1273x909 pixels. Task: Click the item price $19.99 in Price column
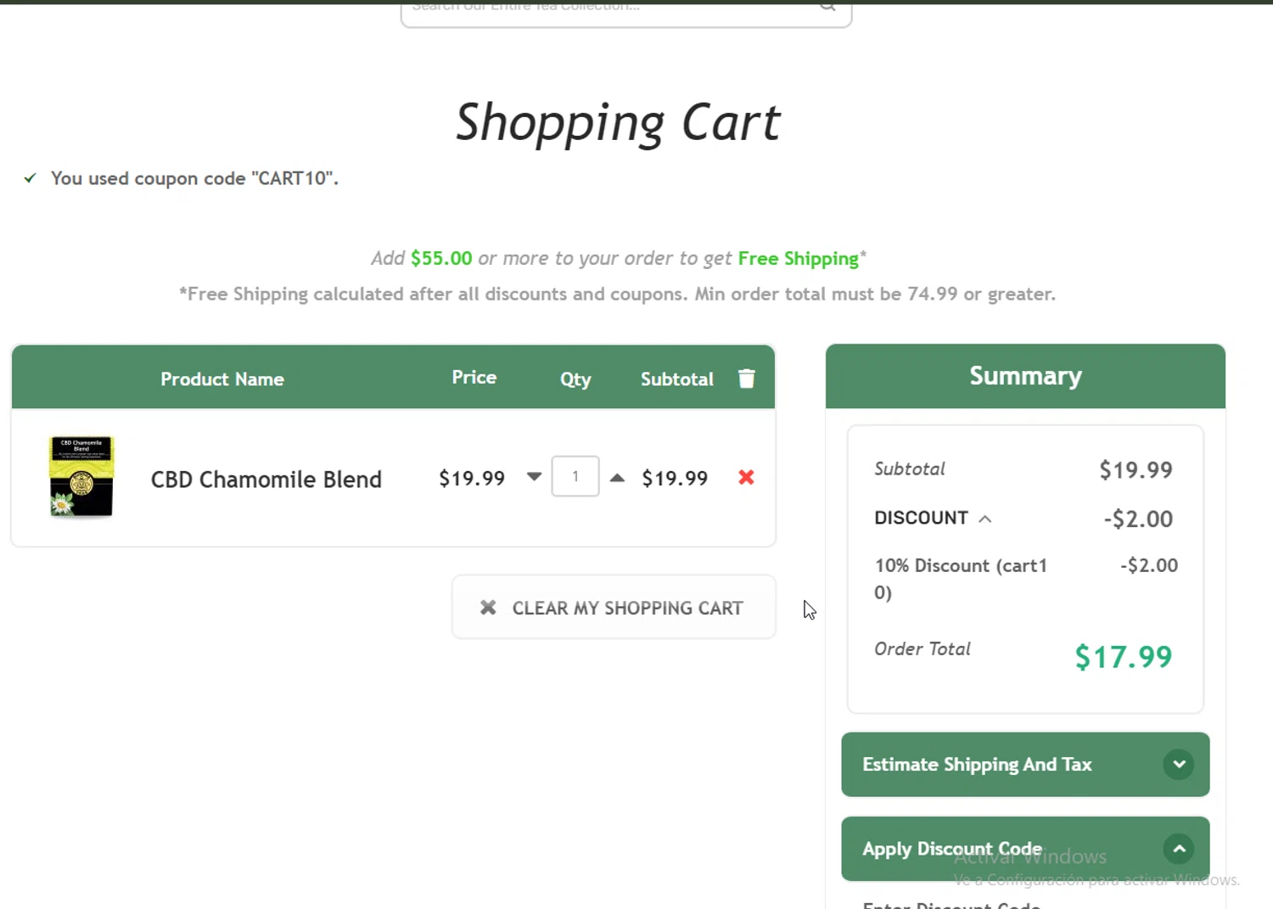coord(472,478)
